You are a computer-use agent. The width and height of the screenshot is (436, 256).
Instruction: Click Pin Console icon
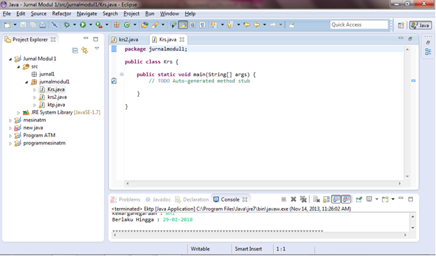(x=359, y=199)
